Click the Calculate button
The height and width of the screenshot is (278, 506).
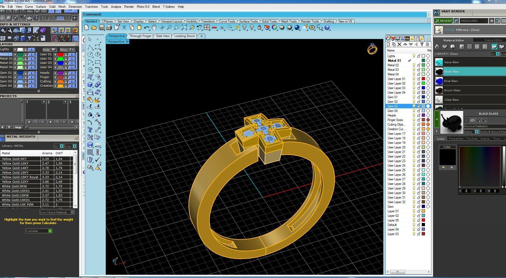[x=39, y=231]
